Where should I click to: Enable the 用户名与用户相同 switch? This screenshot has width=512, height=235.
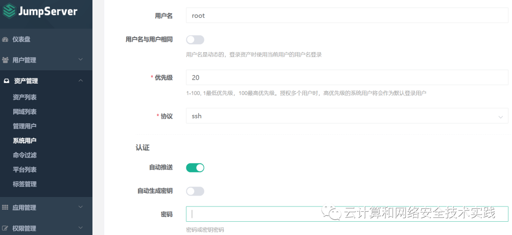(x=195, y=40)
